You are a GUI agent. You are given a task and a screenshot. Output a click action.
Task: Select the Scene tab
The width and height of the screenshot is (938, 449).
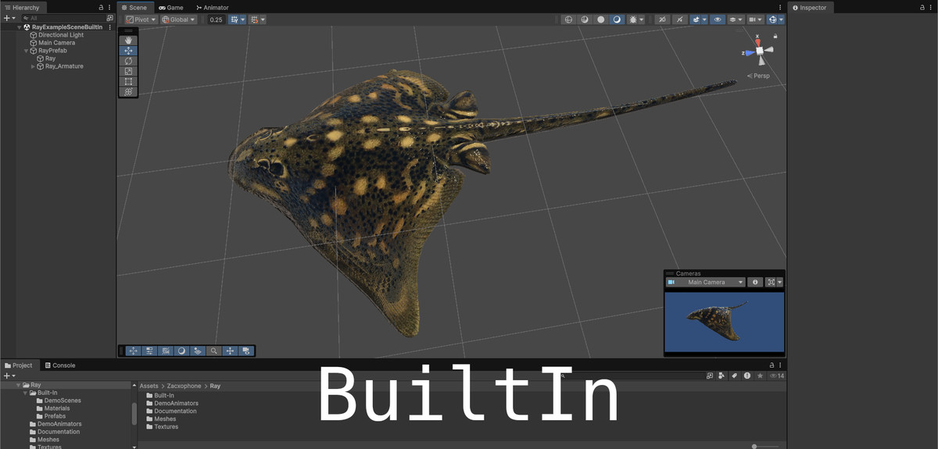click(x=134, y=7)
